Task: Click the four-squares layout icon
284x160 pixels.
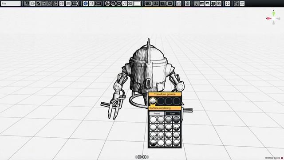Action: (130, 4)
